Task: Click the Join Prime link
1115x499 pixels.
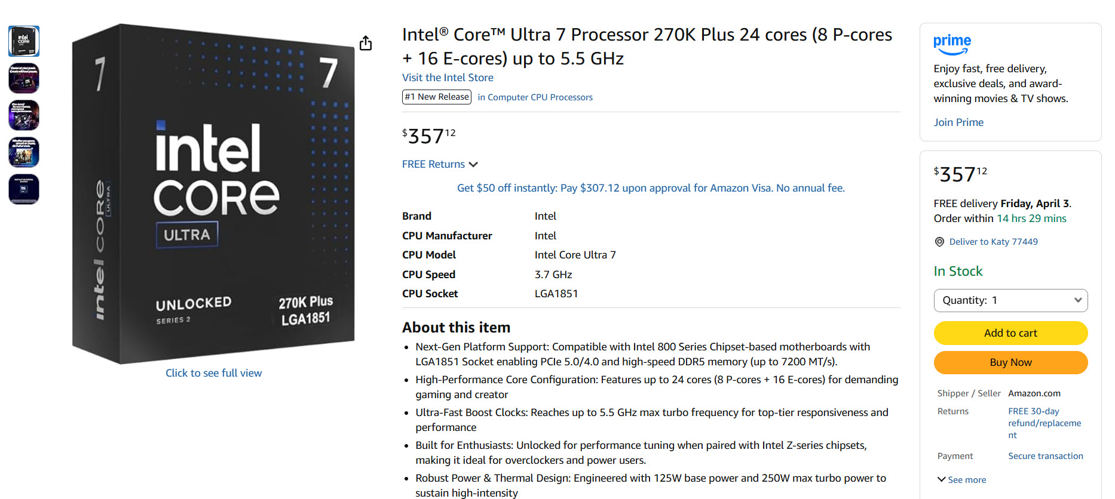Action: pyautogui.click(x=958, y=122)
